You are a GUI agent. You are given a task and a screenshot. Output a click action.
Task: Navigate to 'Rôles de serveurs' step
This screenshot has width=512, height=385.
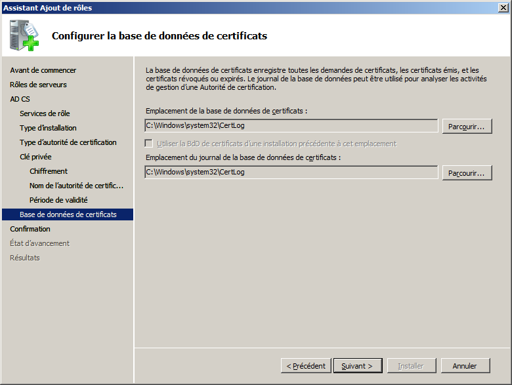pyautogui.click(x=38, y=85)
